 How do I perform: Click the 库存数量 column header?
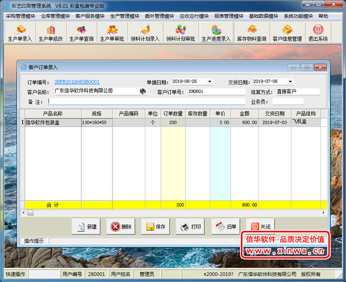pos(198,114)
